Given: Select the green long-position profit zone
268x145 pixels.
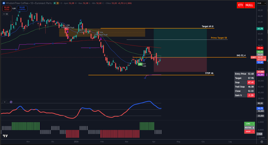Looking at the screenshot, I should pos(180,43).
